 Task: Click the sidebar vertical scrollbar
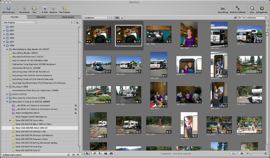[x=80, y=60]
